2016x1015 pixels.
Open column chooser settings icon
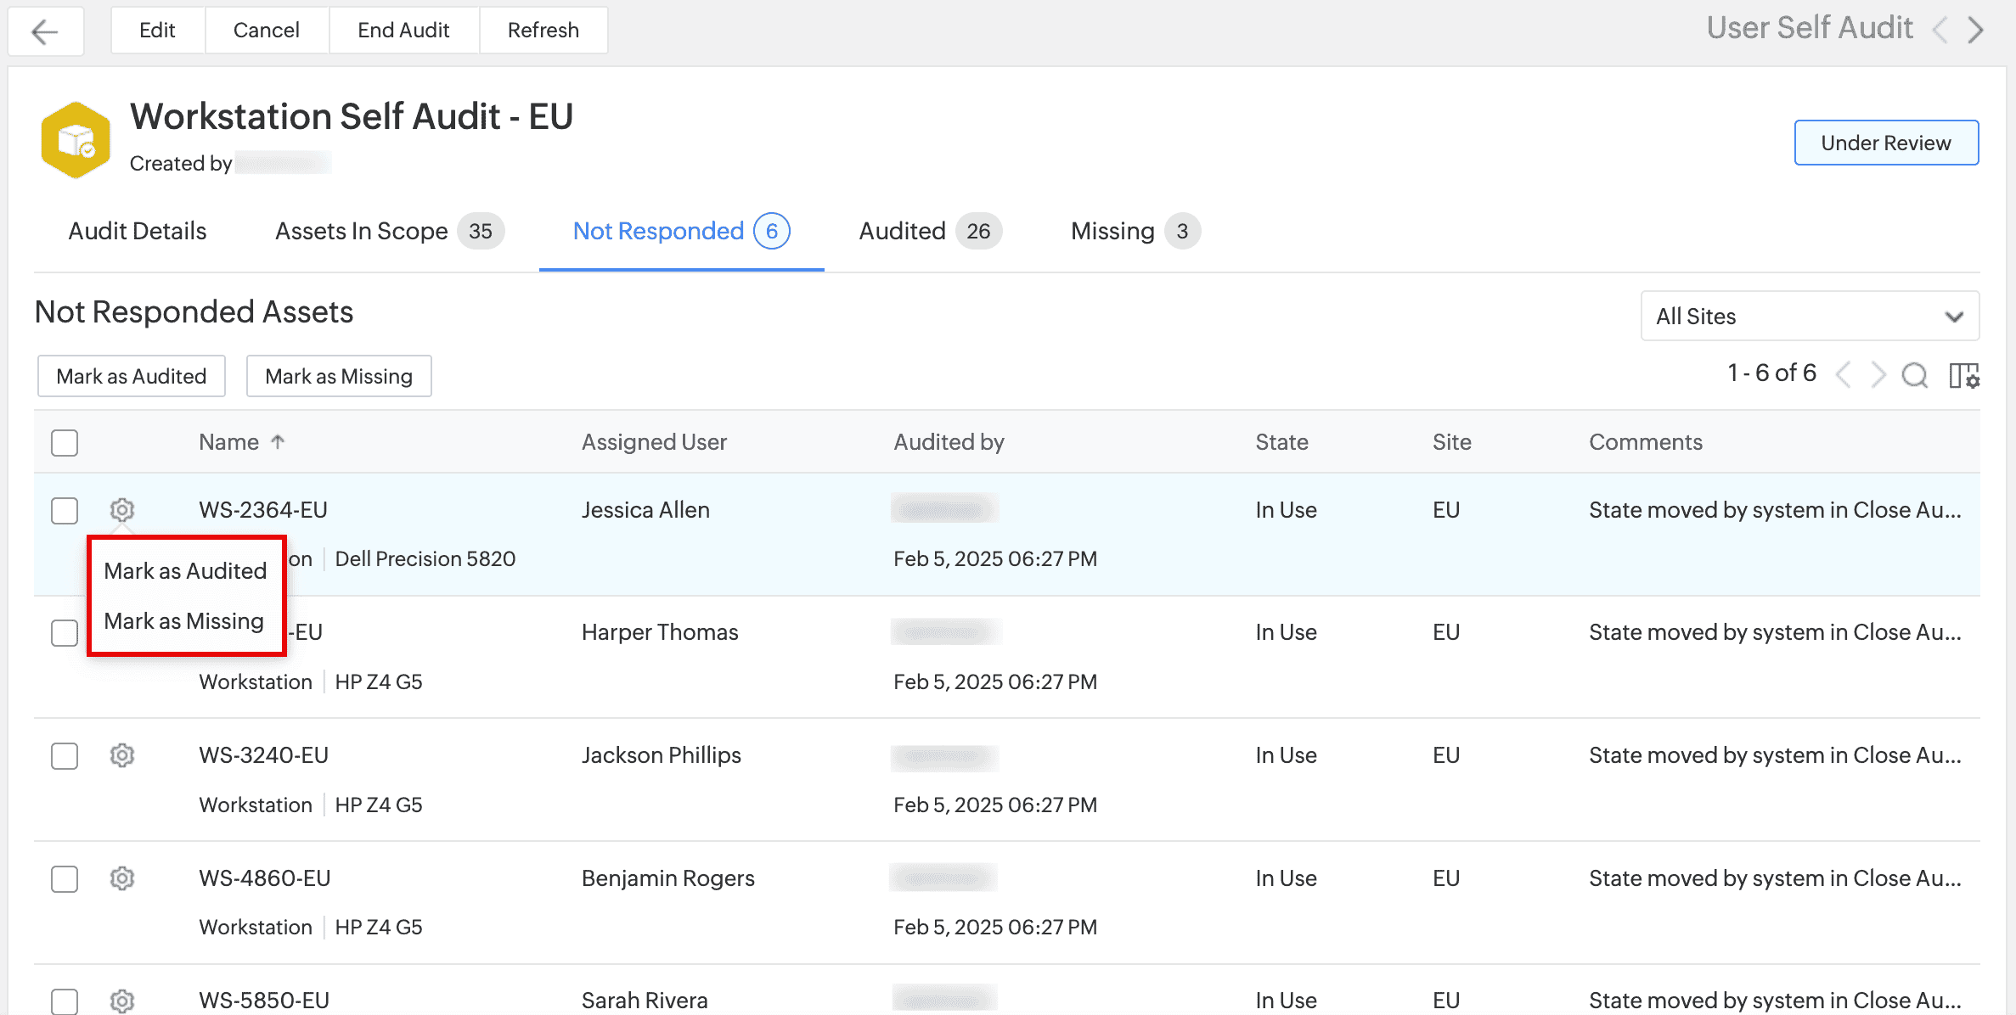click(1963, 374)
